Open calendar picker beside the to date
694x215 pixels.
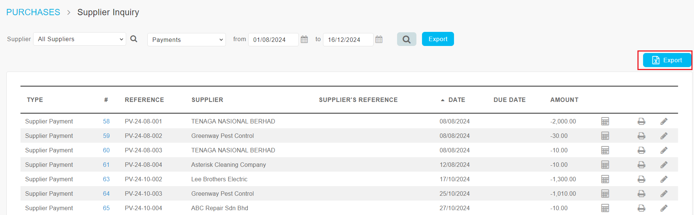tap(379, 39)
